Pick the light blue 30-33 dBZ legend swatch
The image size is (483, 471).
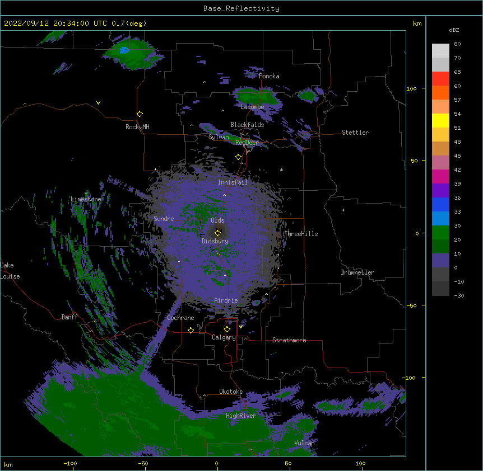(x=440, y=219)
